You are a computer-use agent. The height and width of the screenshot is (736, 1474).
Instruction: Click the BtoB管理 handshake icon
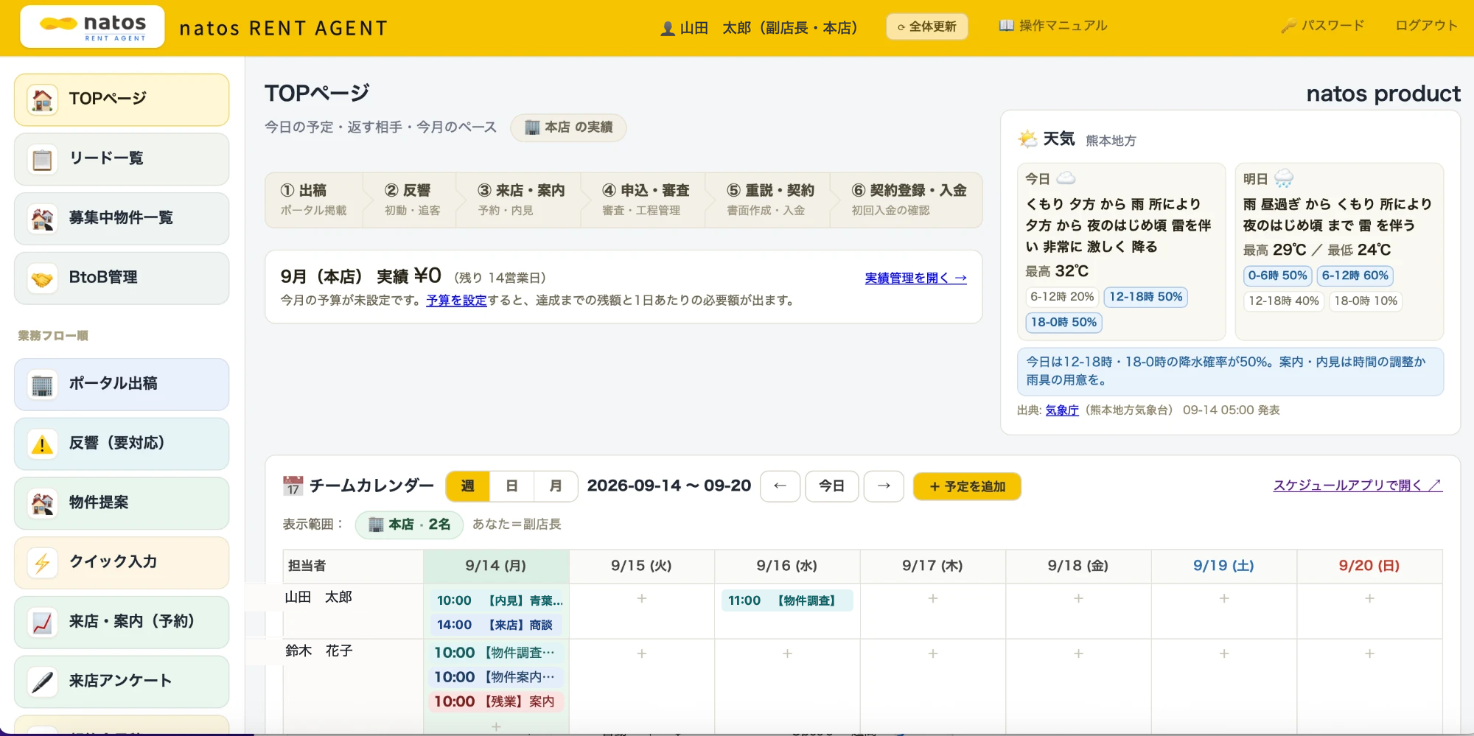43,278
